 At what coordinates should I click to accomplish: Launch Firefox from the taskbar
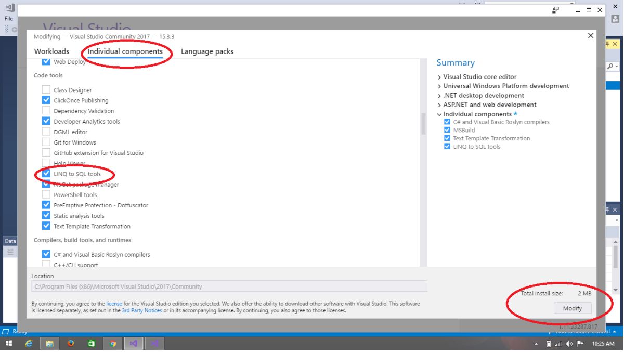[71, 344]
